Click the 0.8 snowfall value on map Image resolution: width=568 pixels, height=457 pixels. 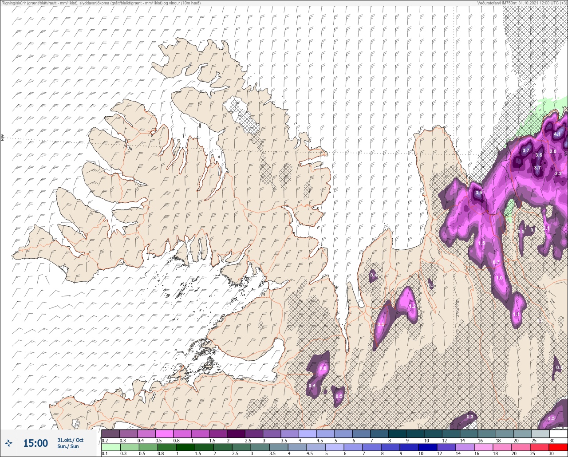pos(323,368)
